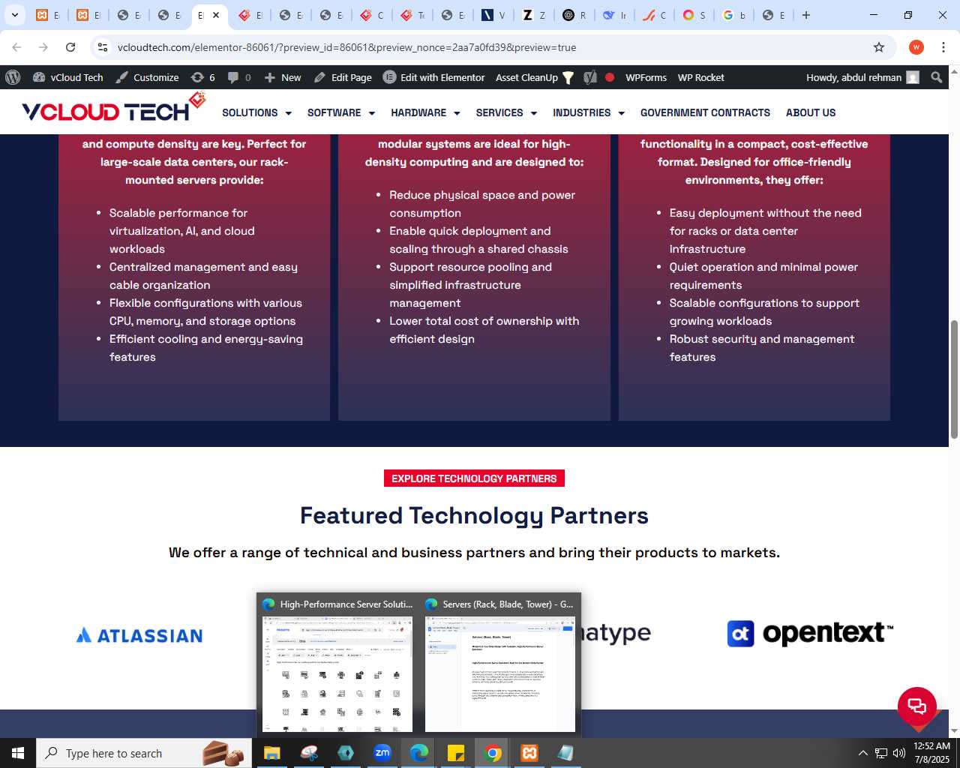
Task: Open Sticky Notes from the taskbar
Action: tap(456, 753)
